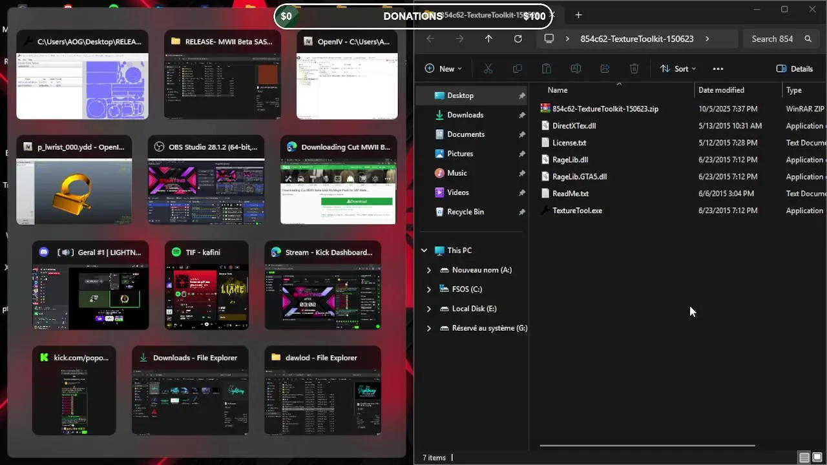This screenshot has width=827, height=465.
Task: Toggle the pin next to Music
Action: pyautogui.click(x=521, y=173)
